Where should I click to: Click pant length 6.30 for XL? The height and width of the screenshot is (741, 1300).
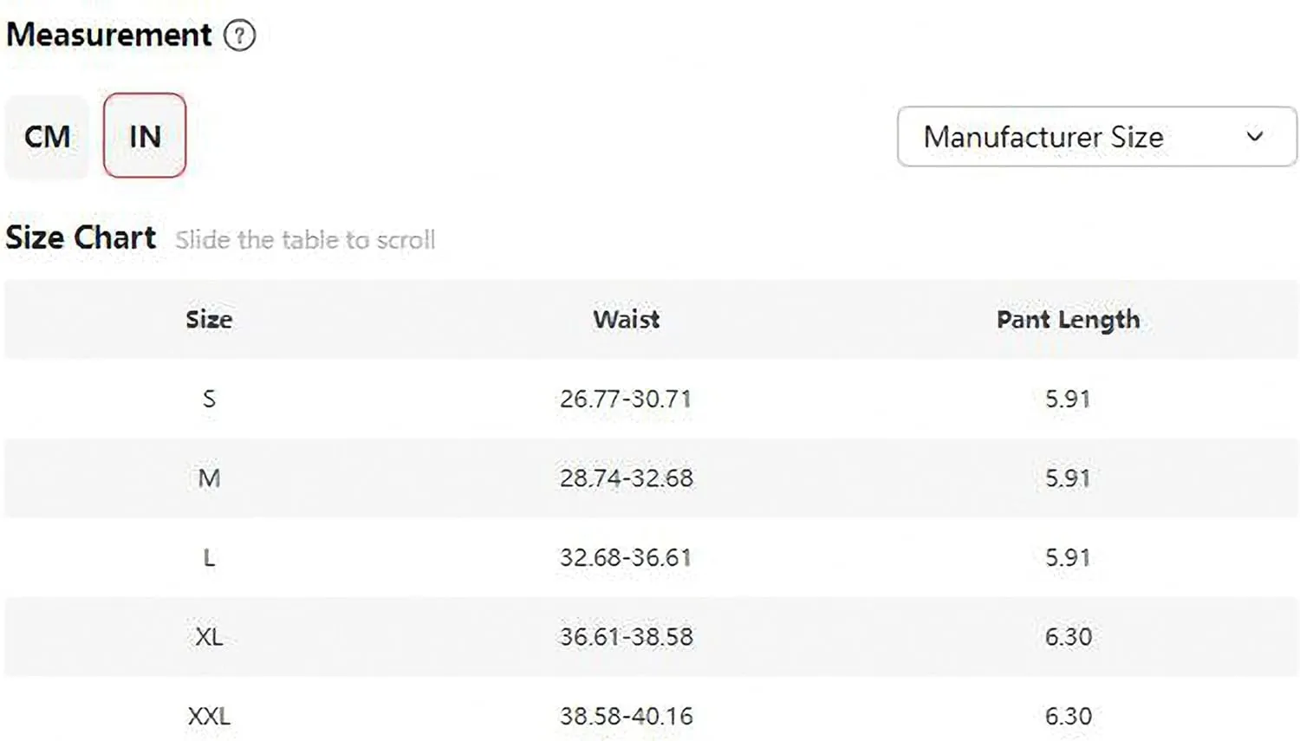pos(1068,637)
